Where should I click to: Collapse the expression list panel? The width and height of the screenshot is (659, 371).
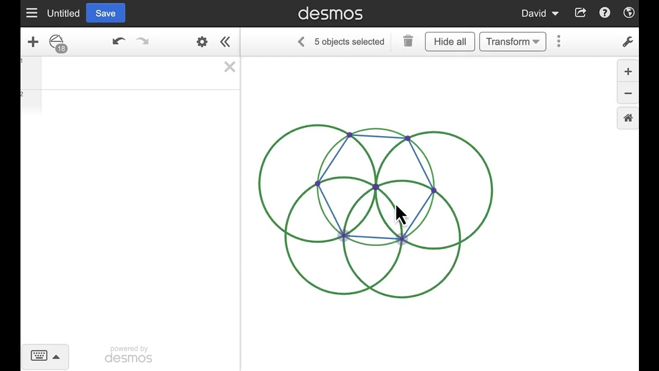point(225,42)
